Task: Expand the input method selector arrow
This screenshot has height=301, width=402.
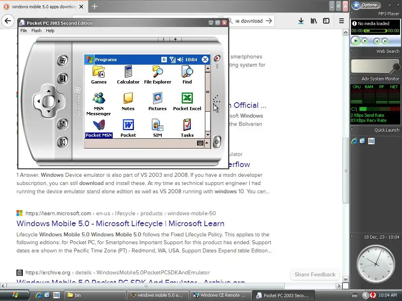Action: [206, 143]
